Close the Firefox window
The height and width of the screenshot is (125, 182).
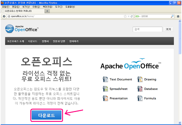[179, 3]
